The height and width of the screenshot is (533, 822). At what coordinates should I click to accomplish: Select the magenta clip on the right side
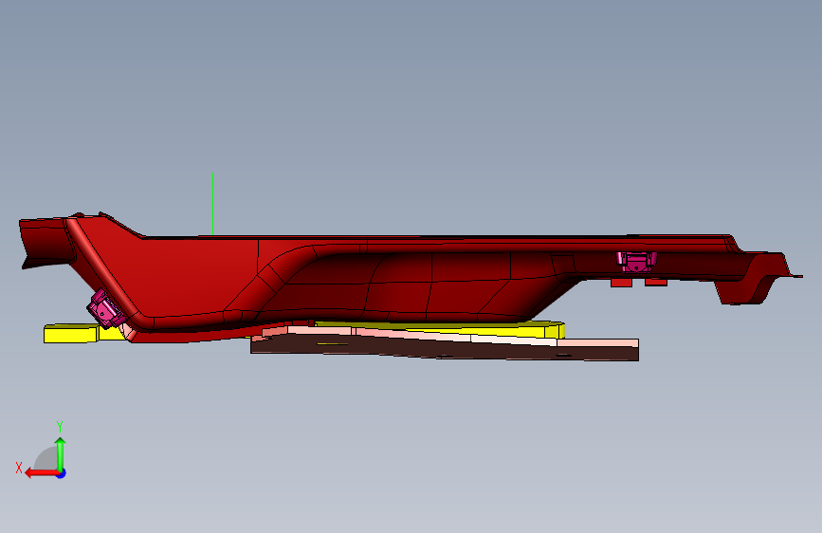(636, 261)
